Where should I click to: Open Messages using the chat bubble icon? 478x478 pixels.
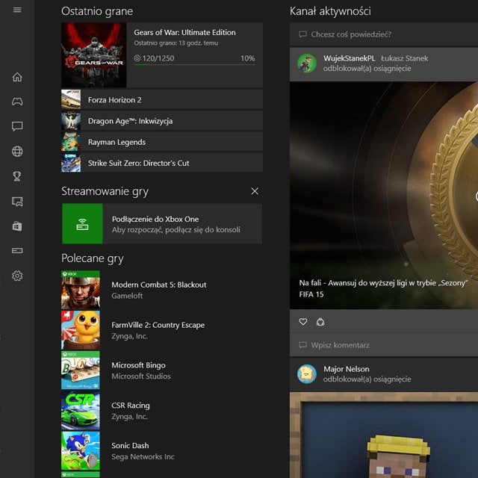coord(17,126)
